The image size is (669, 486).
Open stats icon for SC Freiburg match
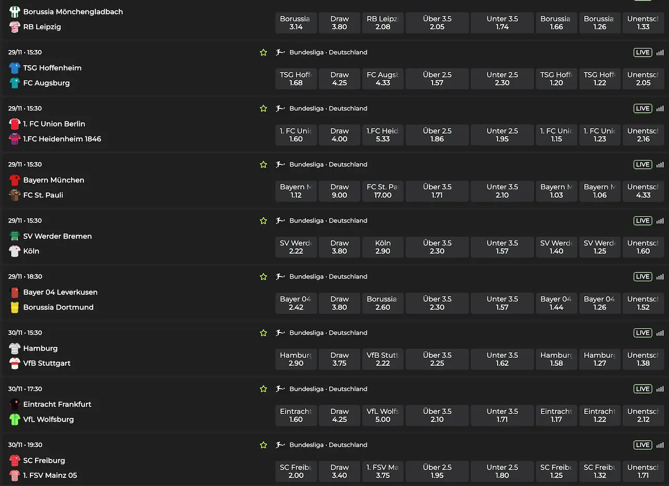(x=660, y=445)
